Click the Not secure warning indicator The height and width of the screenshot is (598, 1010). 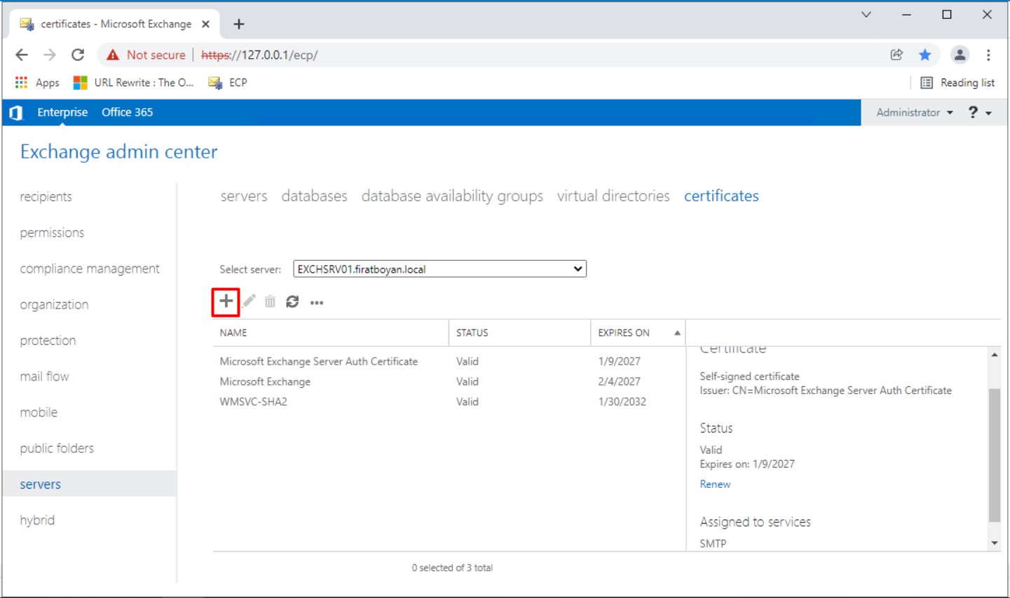pyautogui.click(x=146, y=55)
